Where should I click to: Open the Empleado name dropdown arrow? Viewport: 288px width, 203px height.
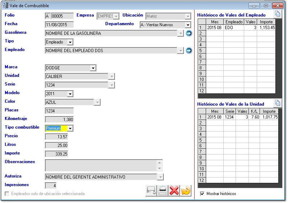(x=181, y=51)
